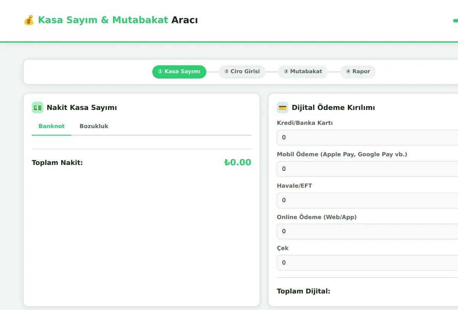Click the Dijital Ödeme Kırılımı heading
The height and width of the screenshot is (310, 458).
[333, 108]
